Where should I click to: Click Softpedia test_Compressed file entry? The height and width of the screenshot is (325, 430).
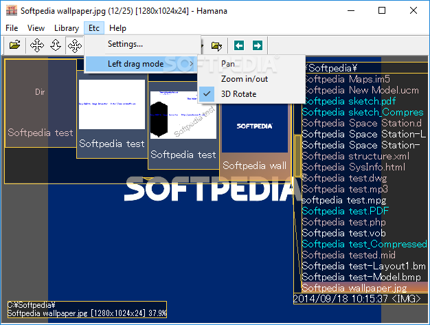[x=365, y=244]
